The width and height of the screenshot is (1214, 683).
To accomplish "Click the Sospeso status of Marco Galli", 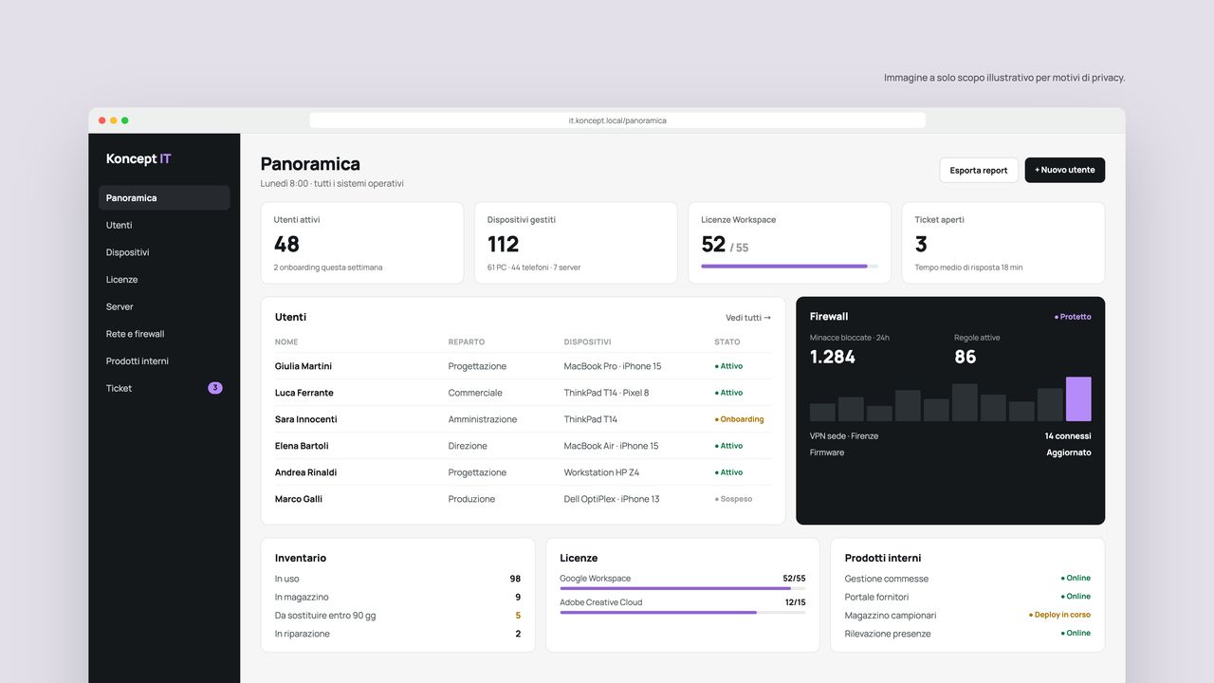I will coord(733,499).
